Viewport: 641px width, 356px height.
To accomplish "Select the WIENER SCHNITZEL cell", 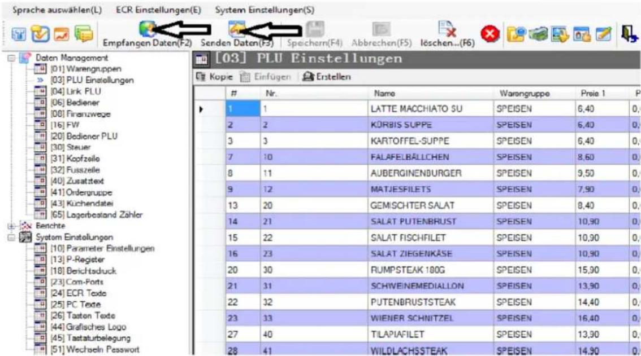I will point(431,318).
